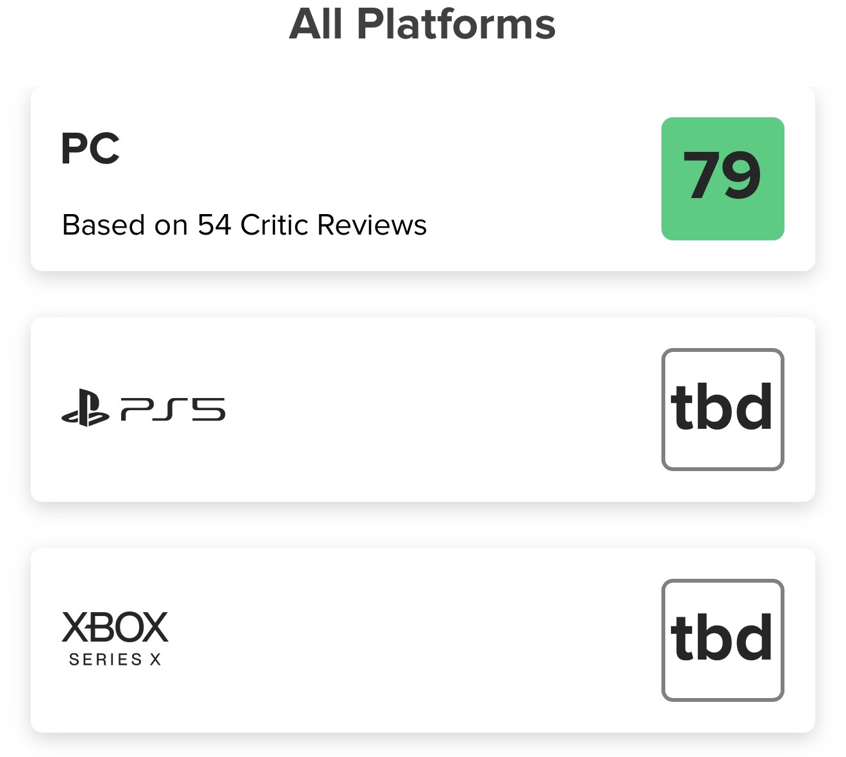Image resolution: width=846 pixels, height=757 pixels.
Task: Click blank gap between PC and PS5 cards
Action: (423, 295)
